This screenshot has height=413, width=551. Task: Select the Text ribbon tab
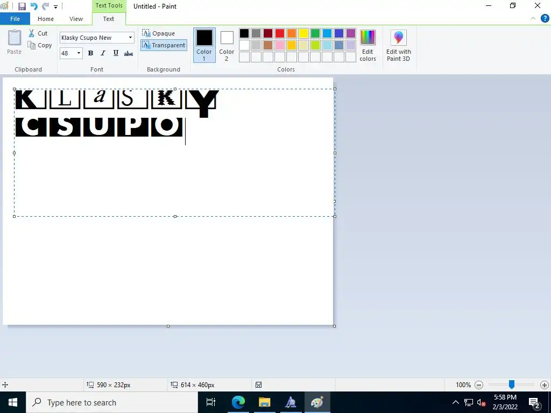(109, 19)
